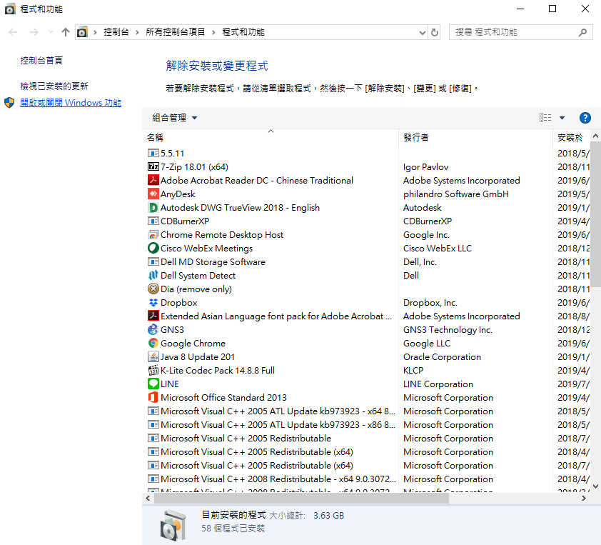Expand chevron after 所有控制台項目 breadcrumb
This screenshot has width=601, height=545.
click(x=213, y=32)
